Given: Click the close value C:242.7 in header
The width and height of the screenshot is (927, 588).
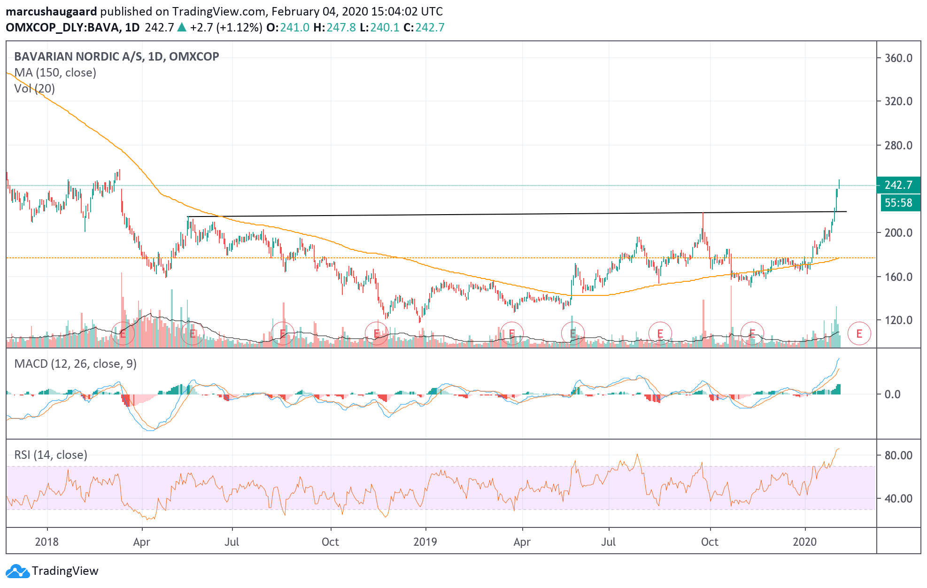Looking at the screenshot, I should pyautogui.click(x=424, y=28).
